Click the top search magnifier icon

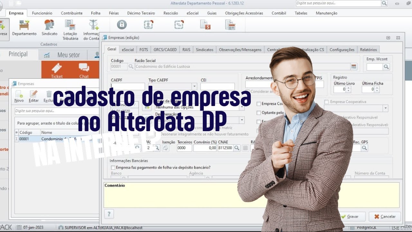[x=384, y=3]
